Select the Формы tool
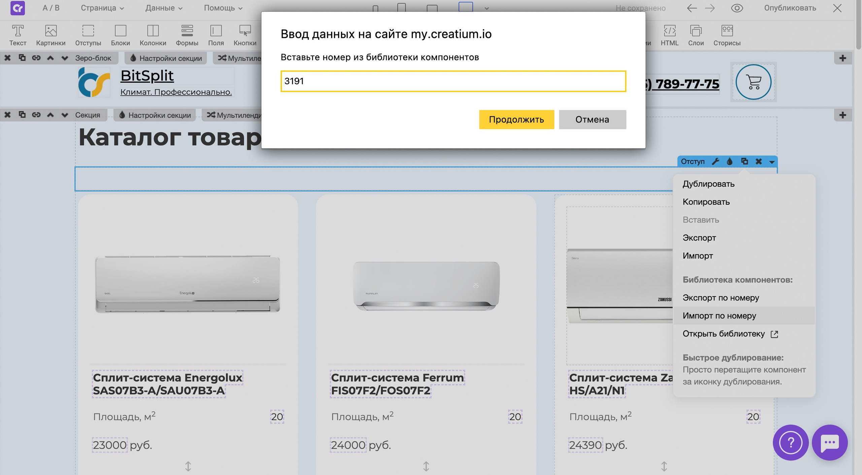The image size is (862, 475). (x=187, y=35)
